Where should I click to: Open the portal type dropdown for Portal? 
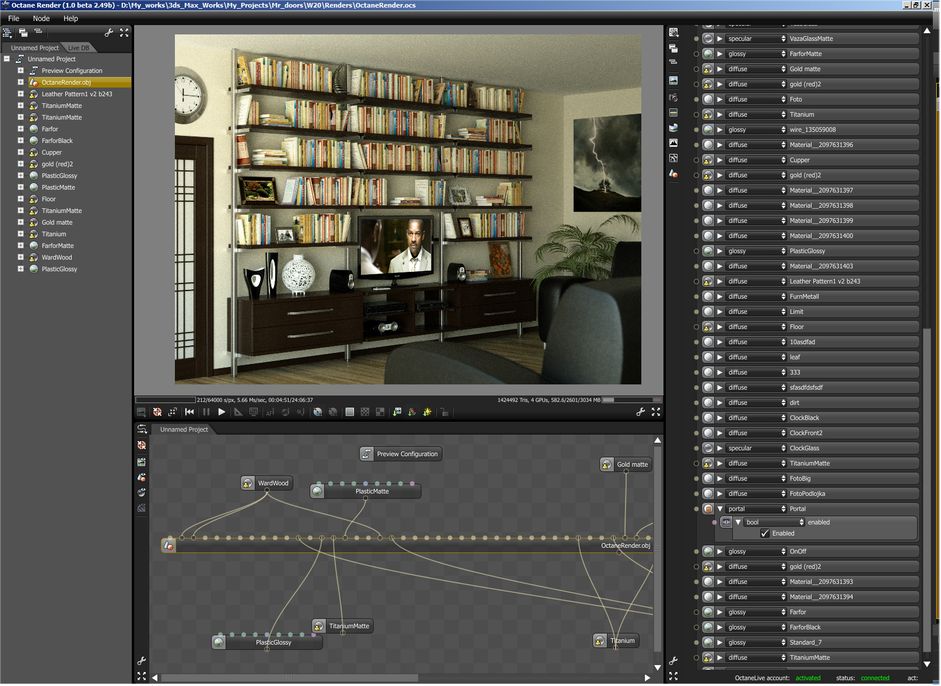coord(757,509)
